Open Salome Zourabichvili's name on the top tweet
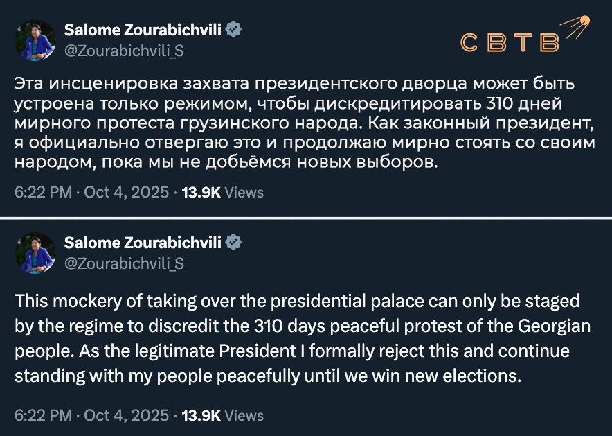The width and height of the screenshot is (612, 436). tap(143, 30)
